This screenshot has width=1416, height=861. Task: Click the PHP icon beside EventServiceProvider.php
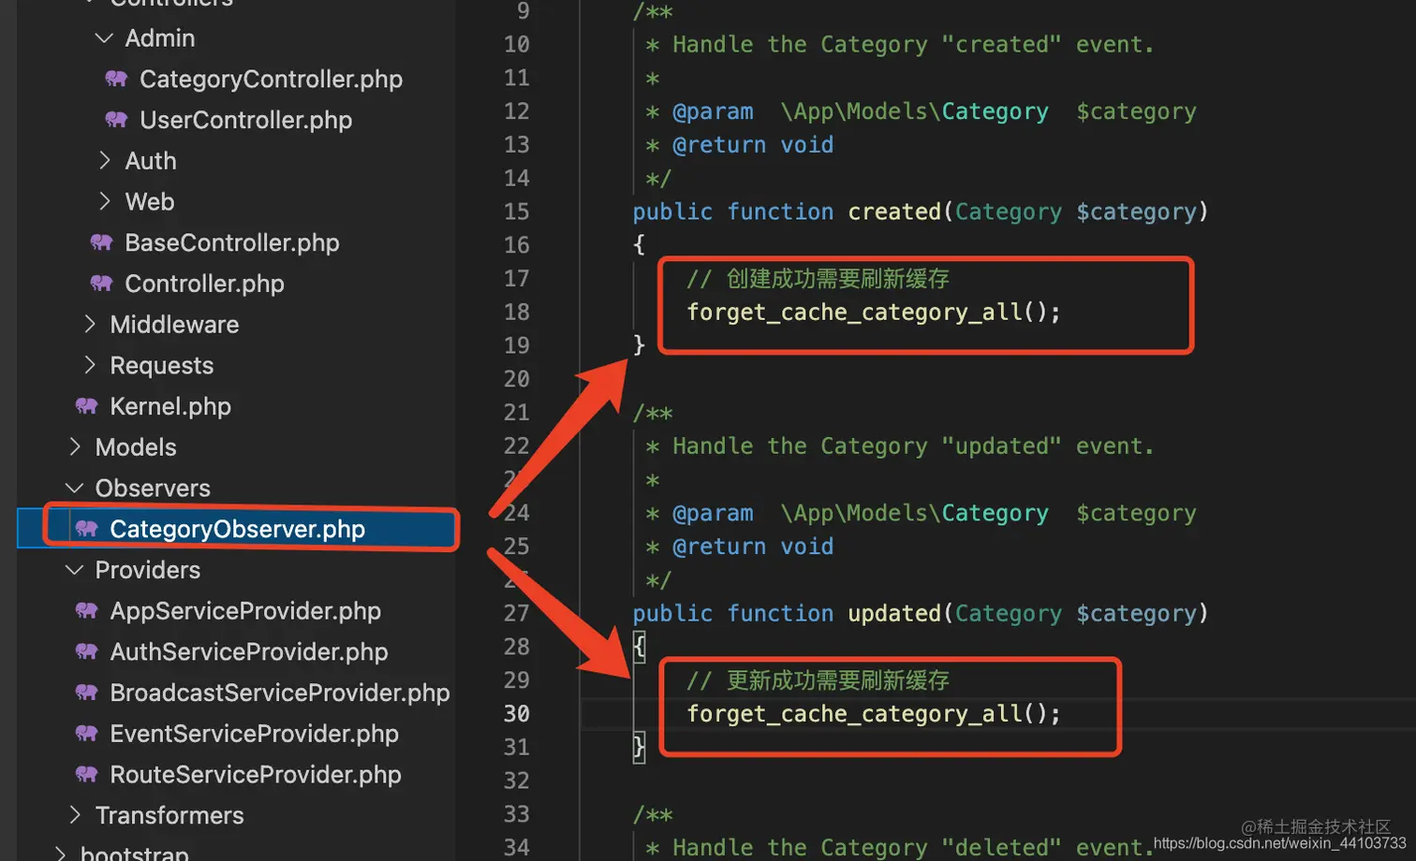click(x=86, y=734)
